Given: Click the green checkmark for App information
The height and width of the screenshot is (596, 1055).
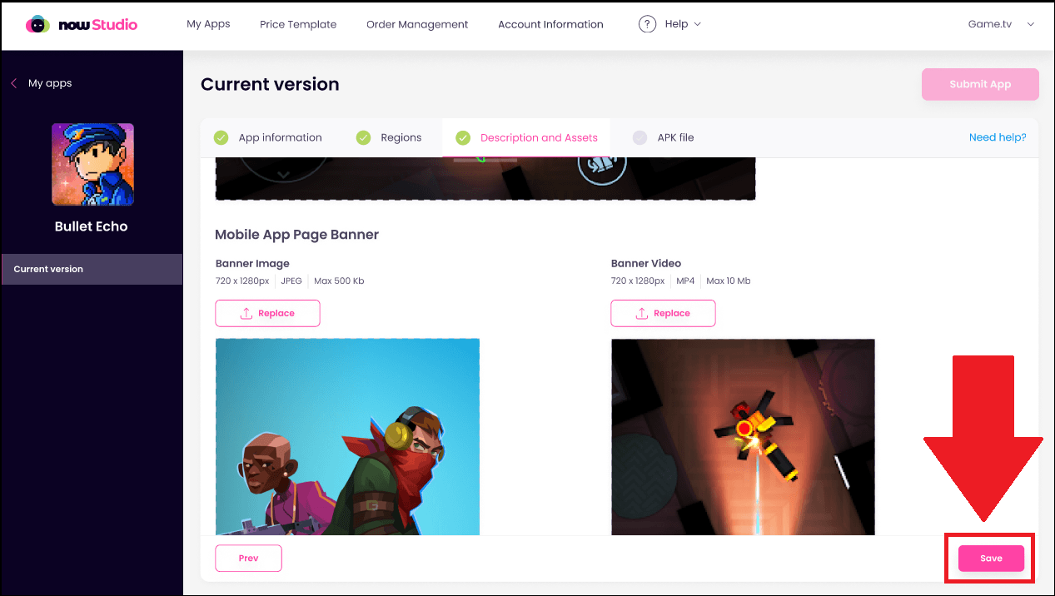Looking at the screenshot, I should (221, 137).
